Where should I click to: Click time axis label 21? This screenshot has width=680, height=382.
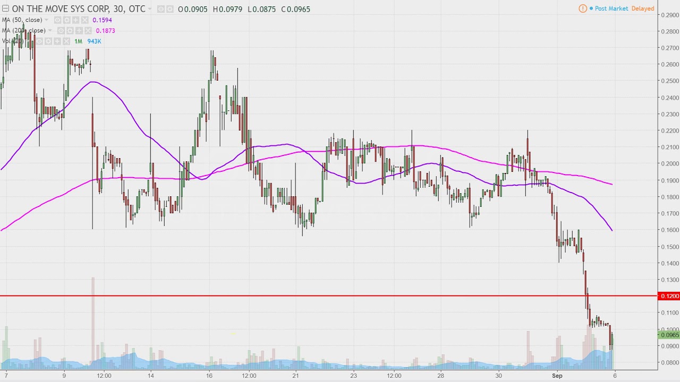(x=295, y=376)
